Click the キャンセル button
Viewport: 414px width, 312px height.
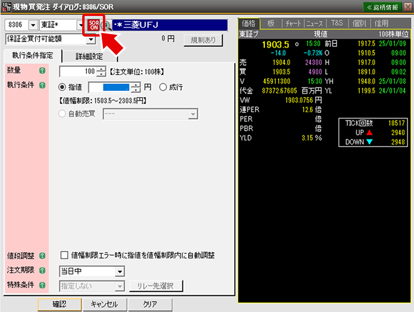[103, 304]
